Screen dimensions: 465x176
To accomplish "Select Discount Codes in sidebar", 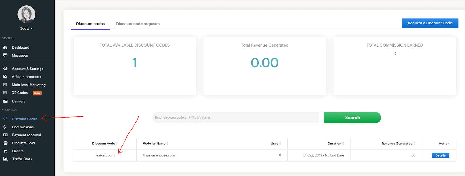I will pos(25,119).
